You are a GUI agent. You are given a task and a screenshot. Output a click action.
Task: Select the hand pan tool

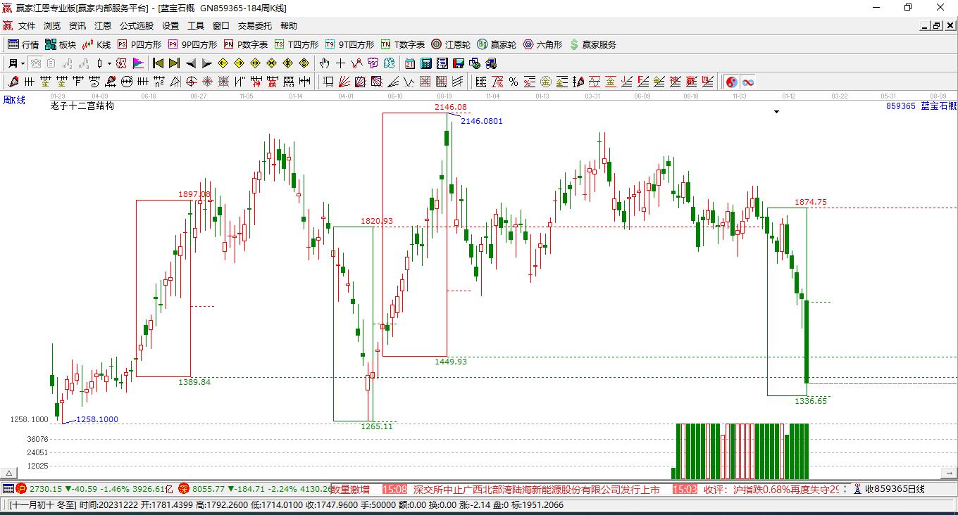click(325, 63)
